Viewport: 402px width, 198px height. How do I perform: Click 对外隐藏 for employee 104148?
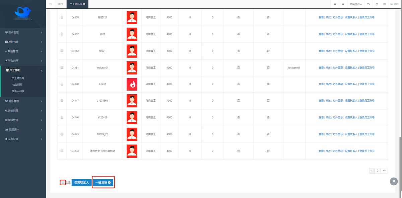tap(338, 84)
